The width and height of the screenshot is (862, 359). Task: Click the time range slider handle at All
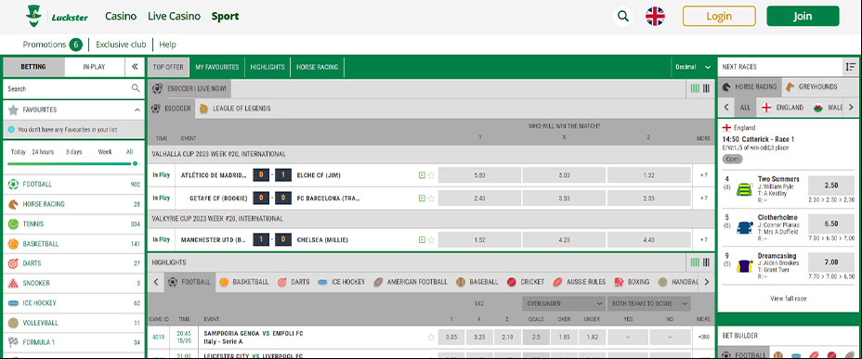(136, 163)
